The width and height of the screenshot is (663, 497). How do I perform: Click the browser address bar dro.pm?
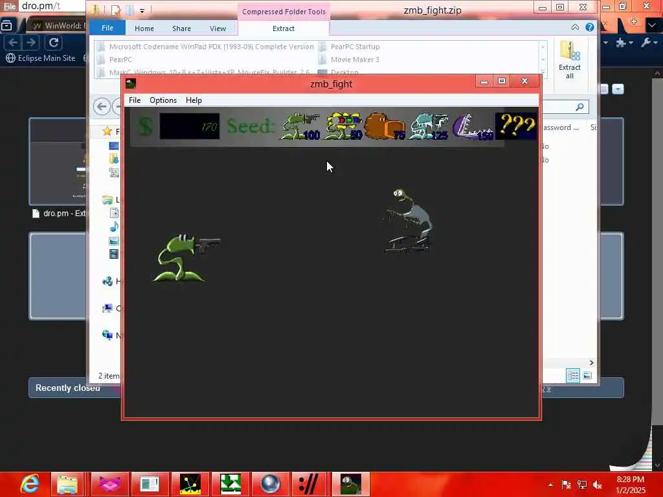click(53, 6)
